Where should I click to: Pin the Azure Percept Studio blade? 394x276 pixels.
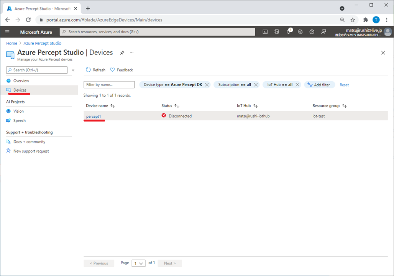(122, 53)
